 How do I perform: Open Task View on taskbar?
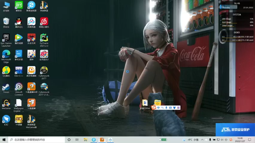point(77,140)
